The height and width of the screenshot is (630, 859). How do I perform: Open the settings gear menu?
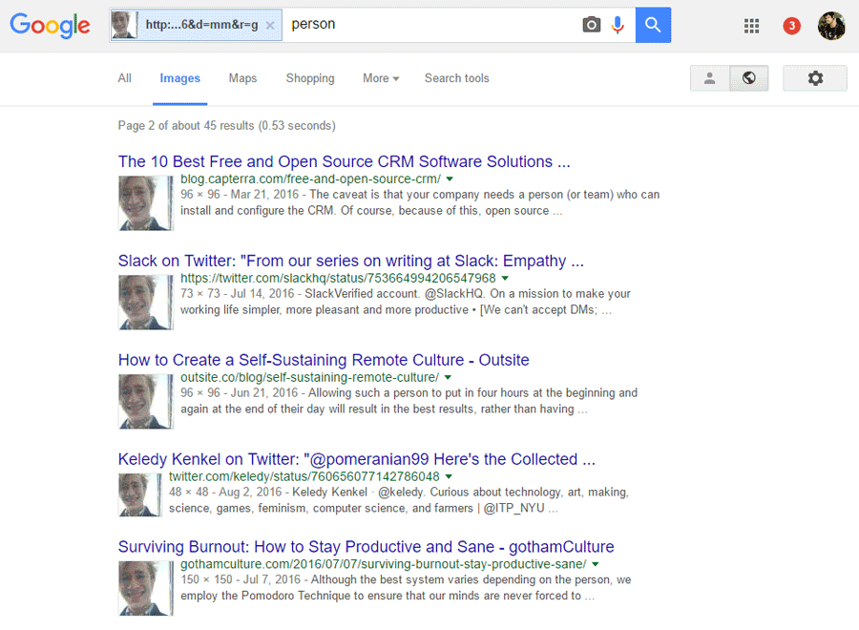(x=815, y=78)
